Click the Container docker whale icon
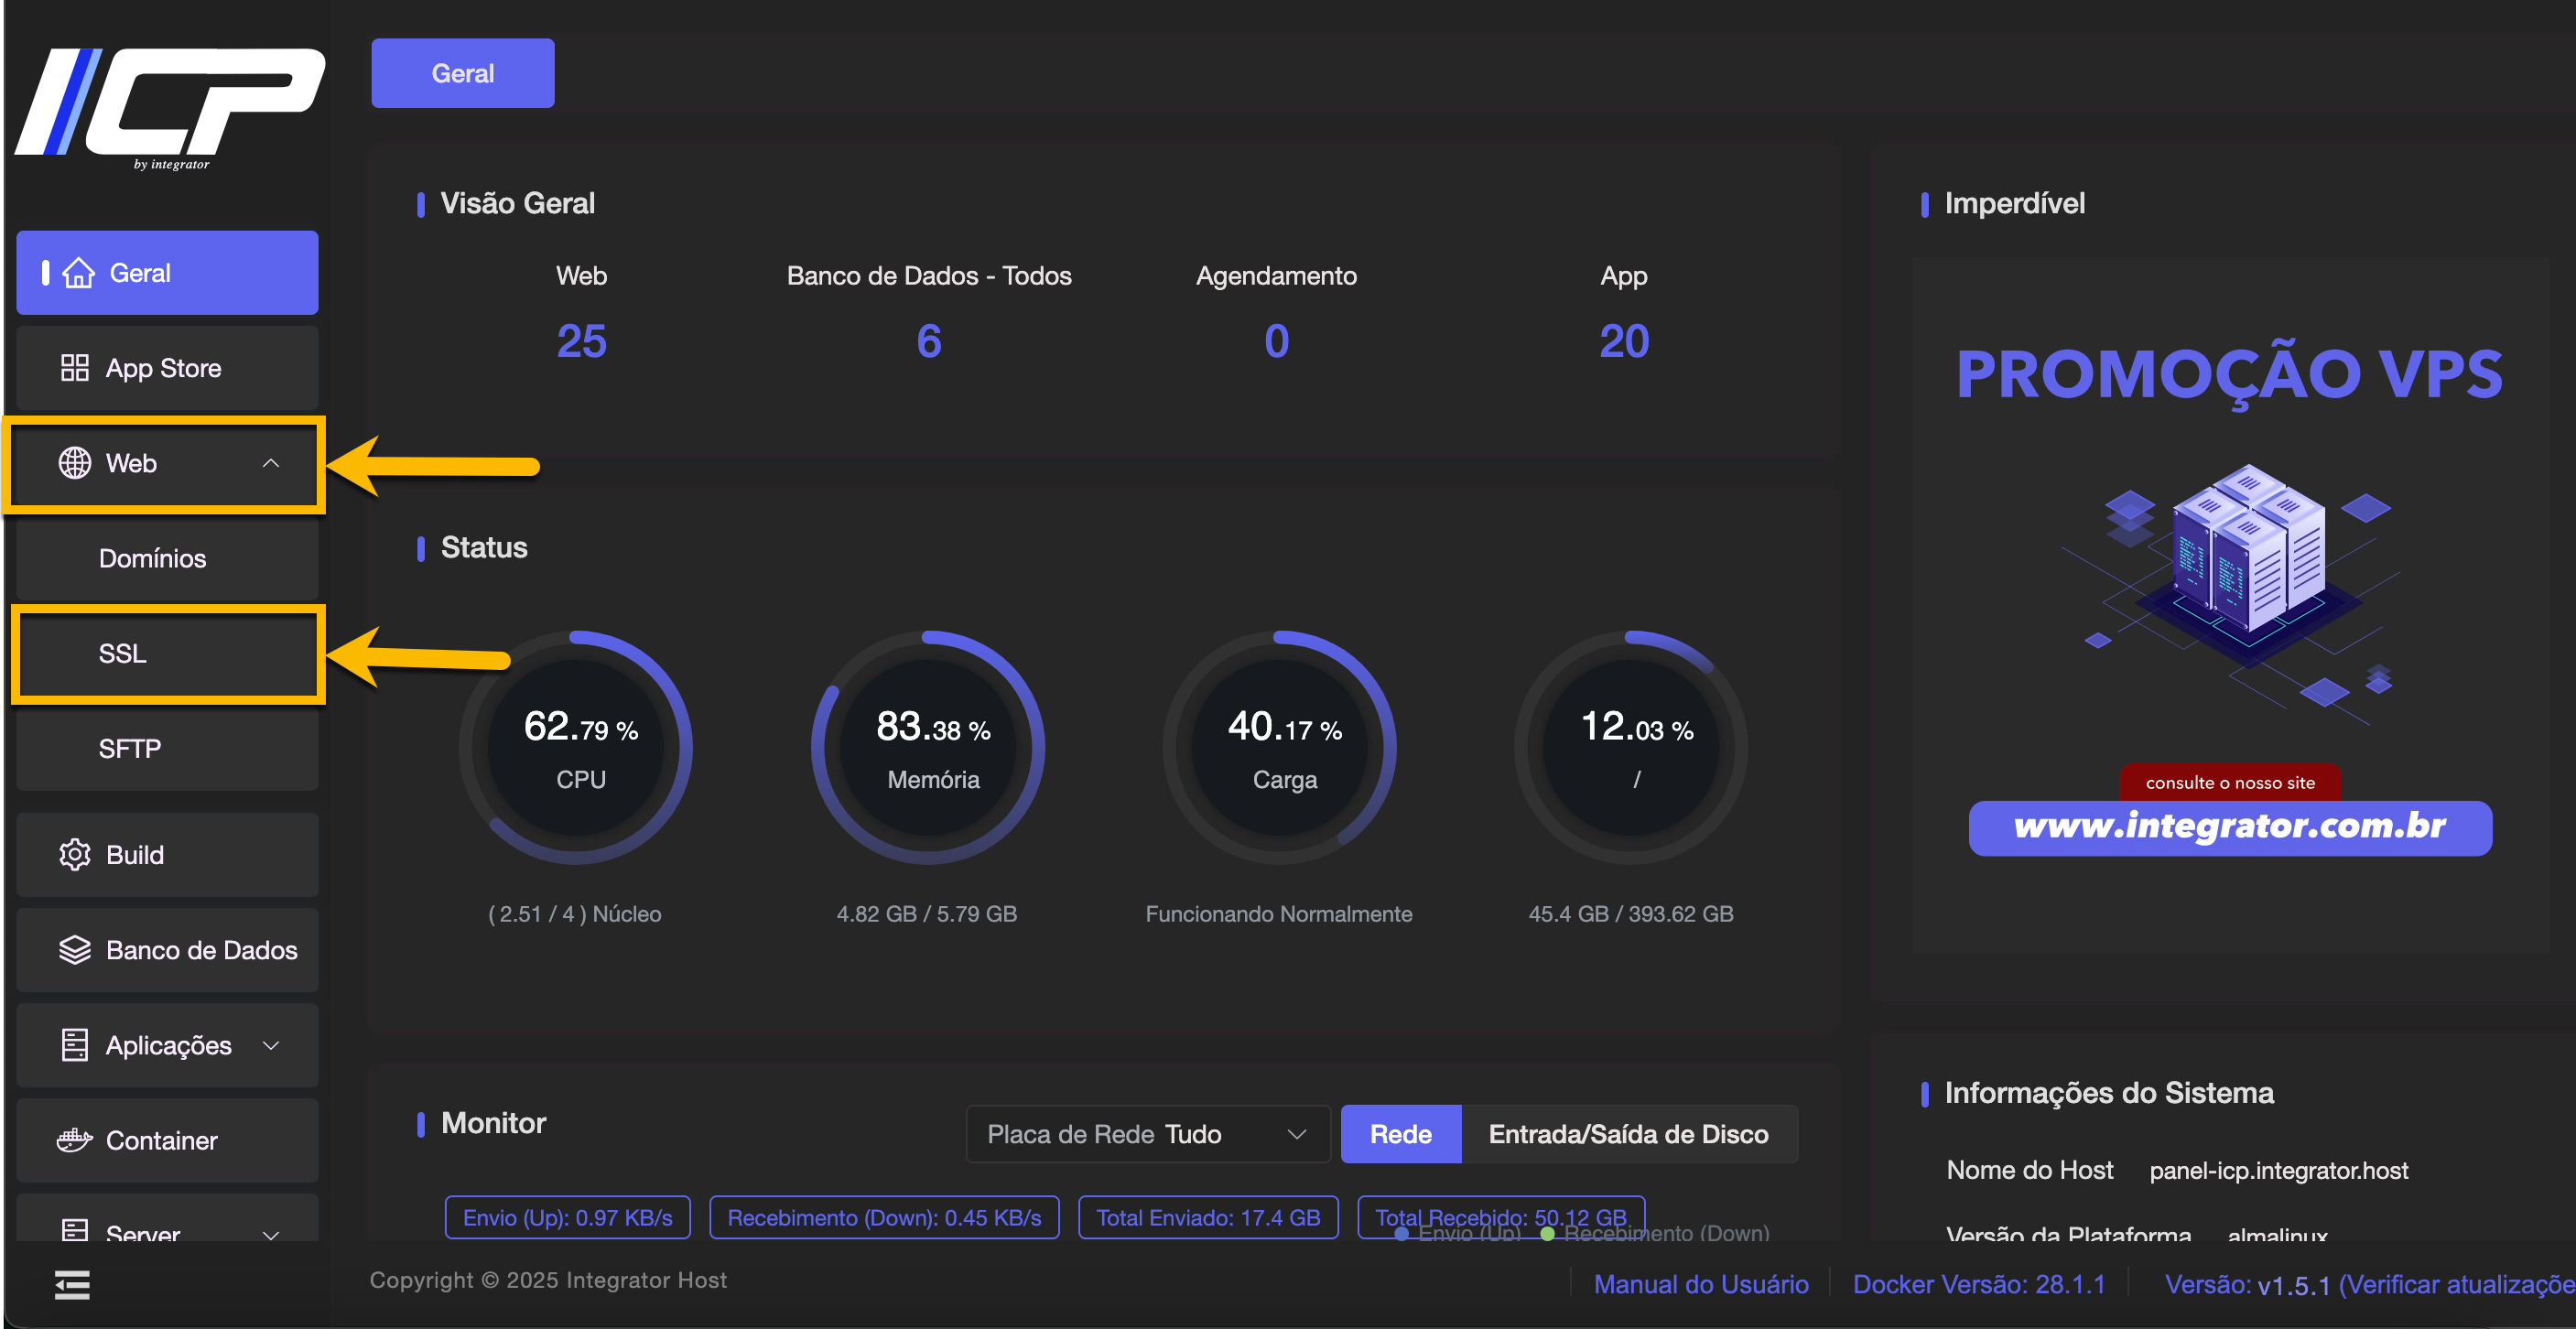The image size is (2576, 1329). tap(74, 1140)
